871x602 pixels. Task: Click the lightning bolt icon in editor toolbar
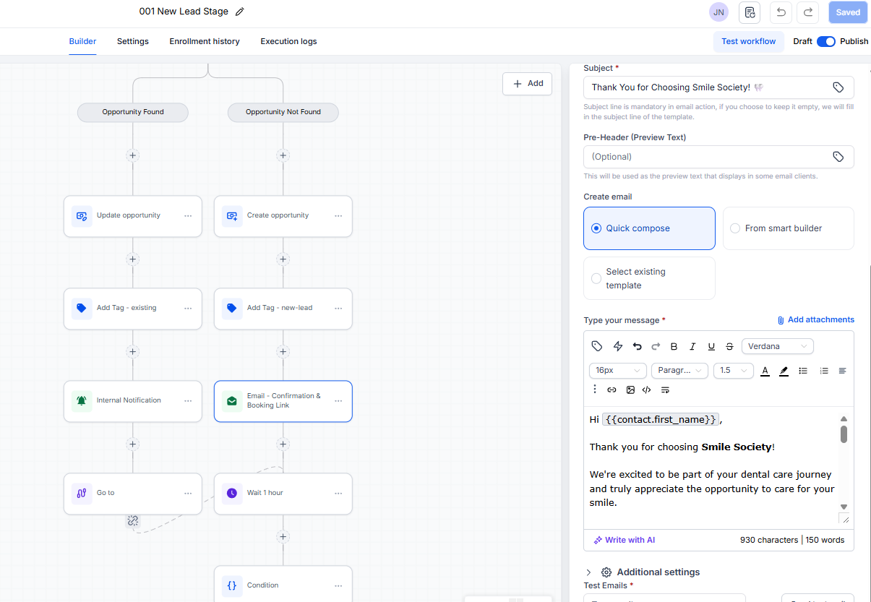click(618, 346)
